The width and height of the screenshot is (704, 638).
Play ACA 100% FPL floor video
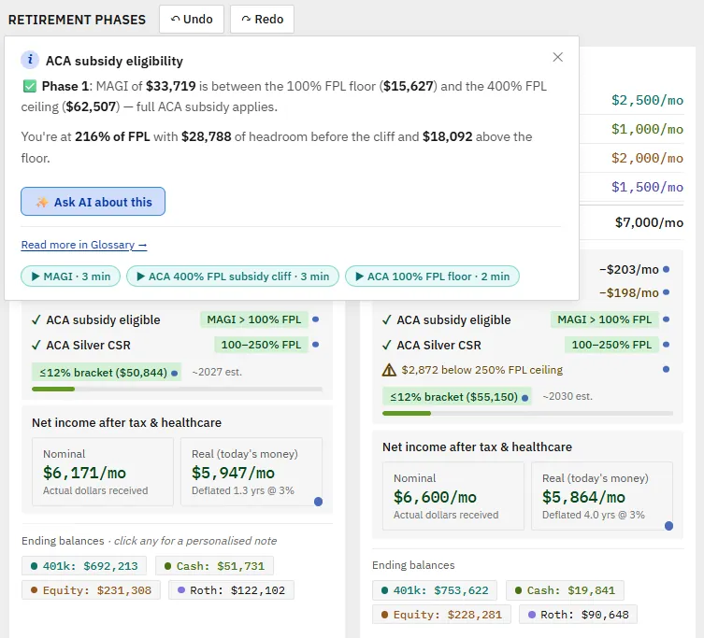432,276
